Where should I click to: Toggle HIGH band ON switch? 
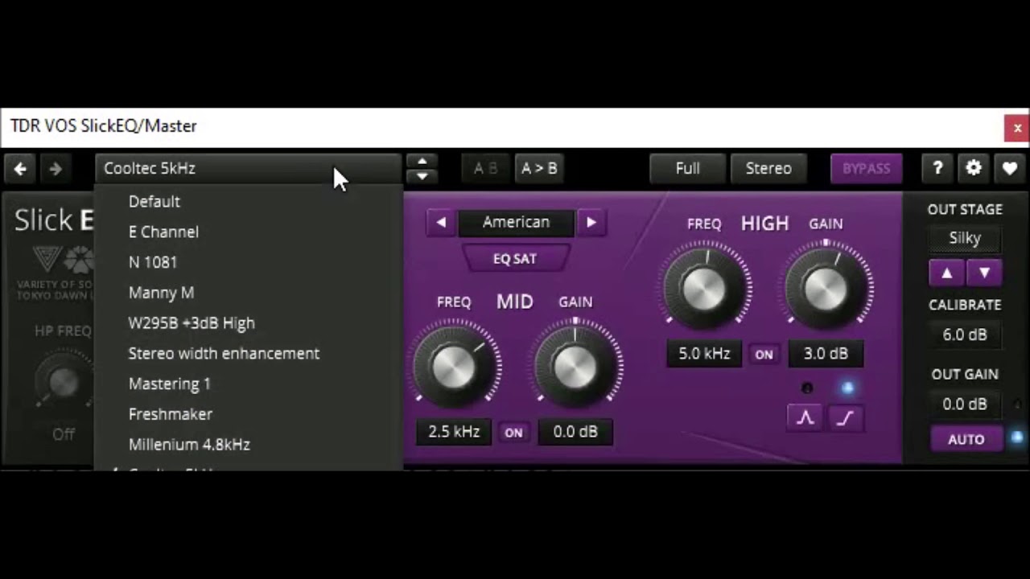coord(764,354)
